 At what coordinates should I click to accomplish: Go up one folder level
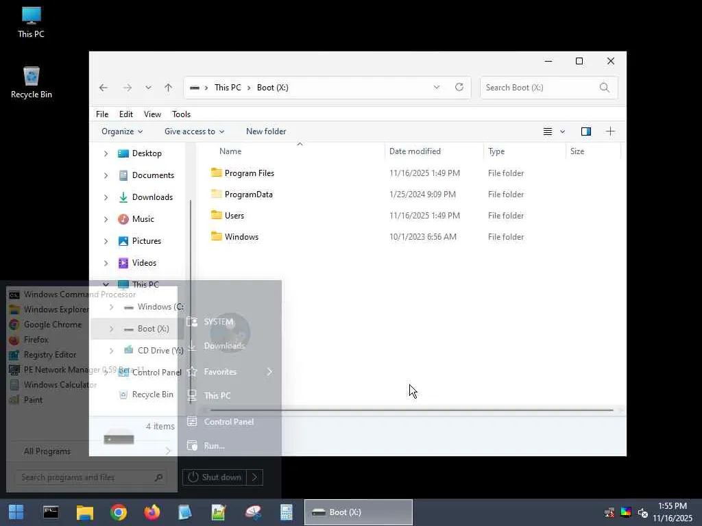[x=168, y=88]
